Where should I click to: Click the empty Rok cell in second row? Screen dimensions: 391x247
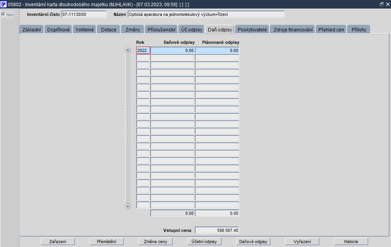click(143, 58)
